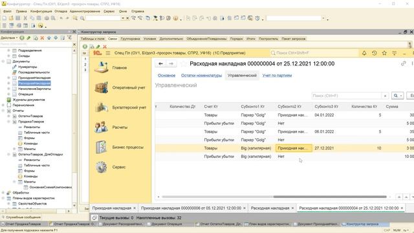This screenshot has height=233, width=414.
Task: Open the Администрирование menu
Action: 85,12
